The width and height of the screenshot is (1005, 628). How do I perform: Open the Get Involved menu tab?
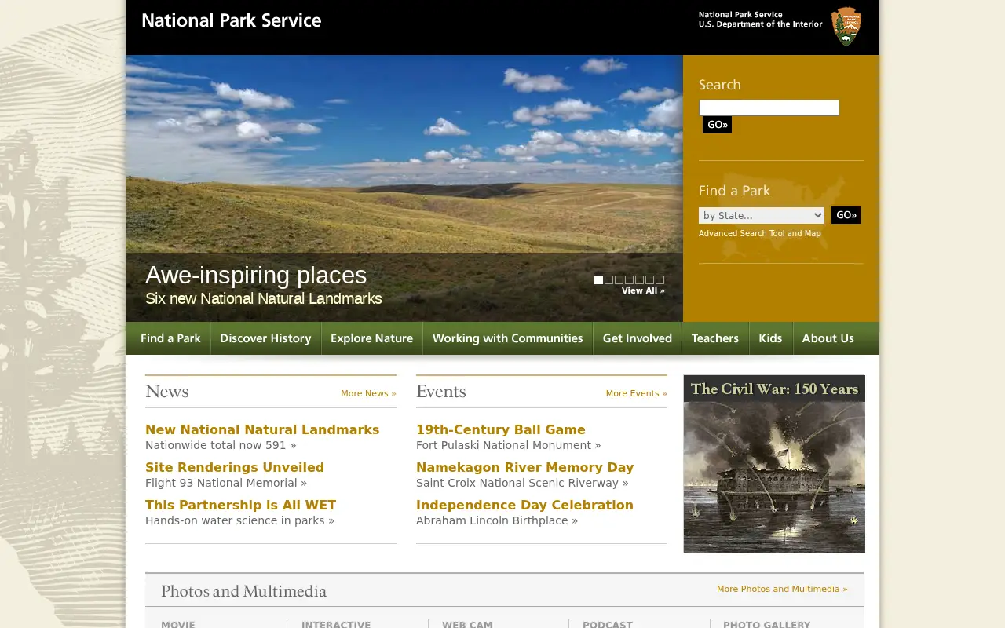tap(637, 338)
